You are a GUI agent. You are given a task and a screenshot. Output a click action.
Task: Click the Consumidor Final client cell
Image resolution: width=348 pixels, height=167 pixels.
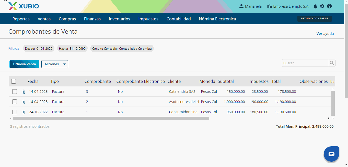coord(183,112)
